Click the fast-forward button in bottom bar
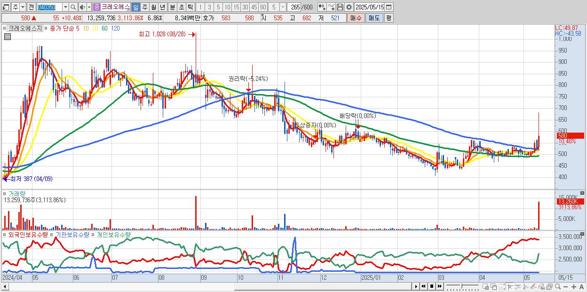 (x=439, y=286)
